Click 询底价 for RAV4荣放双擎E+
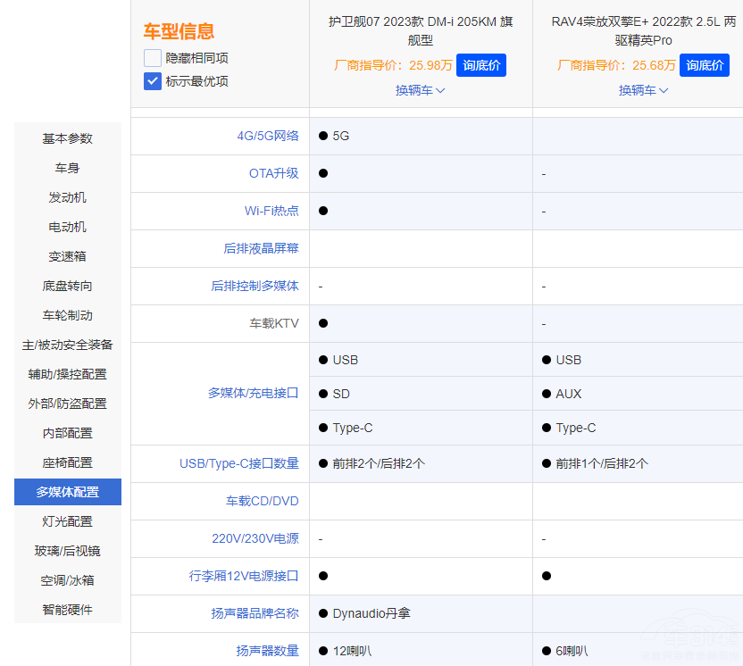The width and height of the screenshot is (743, 666). [x=705, y=64]
